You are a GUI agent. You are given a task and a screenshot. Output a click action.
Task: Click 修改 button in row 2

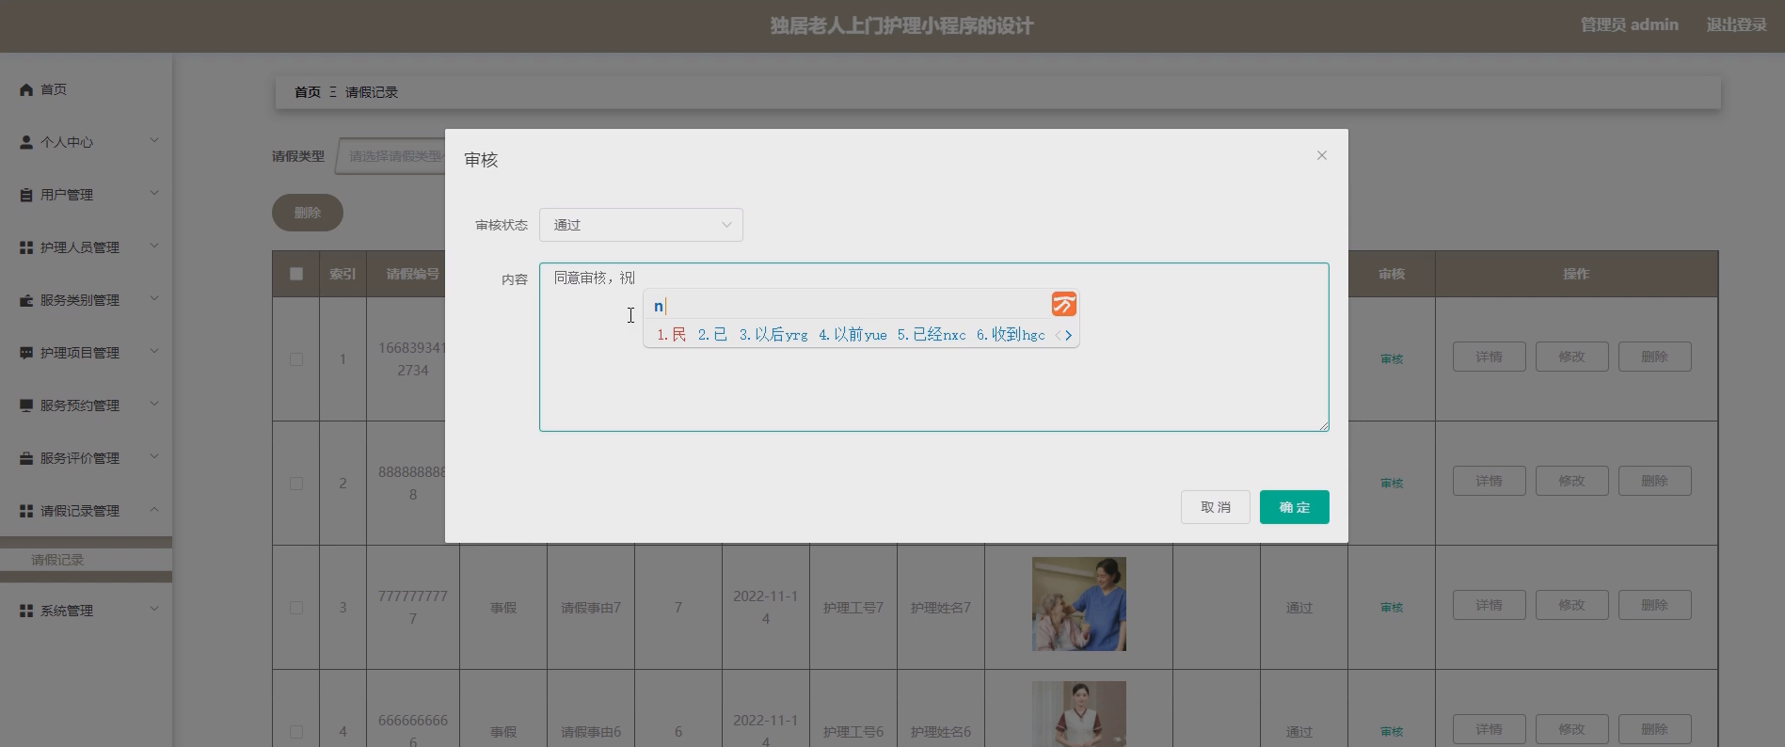click(x=1571, y=481)
